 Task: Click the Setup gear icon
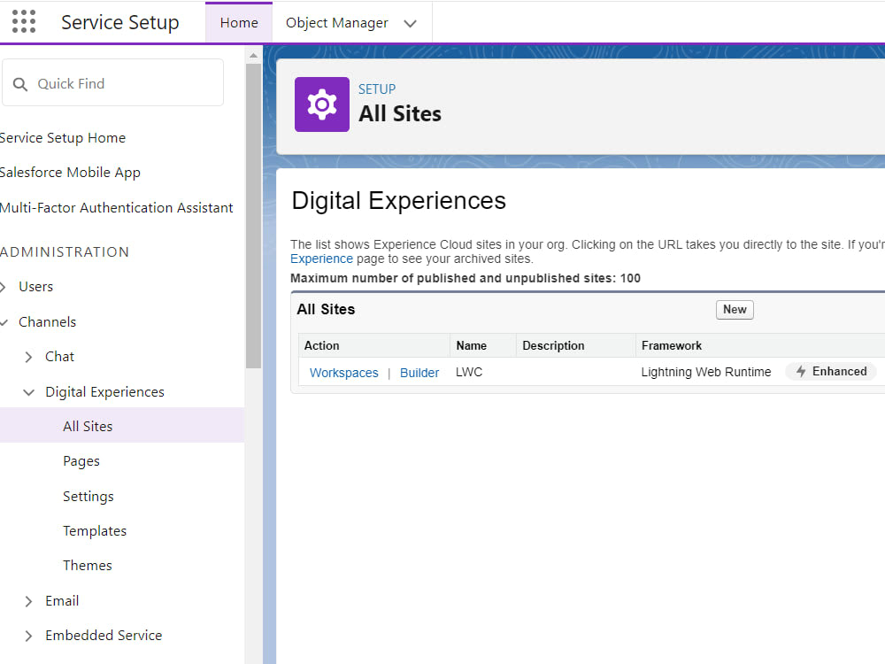pos(322,104)
